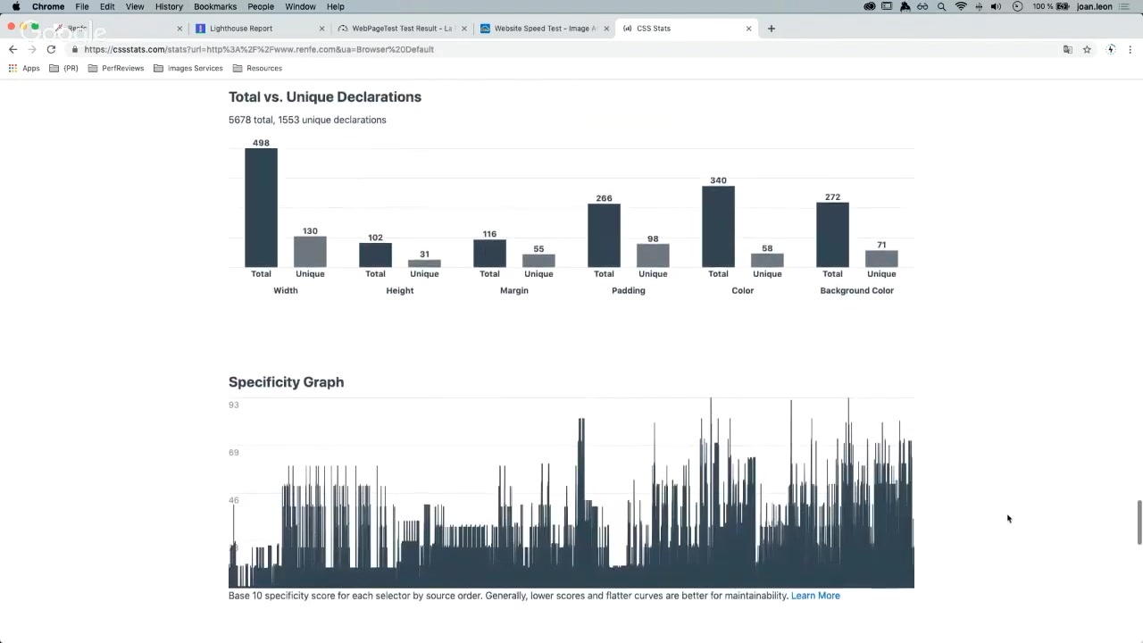
Task: Click the Creative Cloud menu bar icon
Action: 870,6
